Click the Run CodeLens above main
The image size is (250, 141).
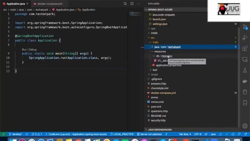[24, 50]
